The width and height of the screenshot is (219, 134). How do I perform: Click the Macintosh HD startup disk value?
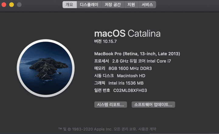click(x=131, y=76)
